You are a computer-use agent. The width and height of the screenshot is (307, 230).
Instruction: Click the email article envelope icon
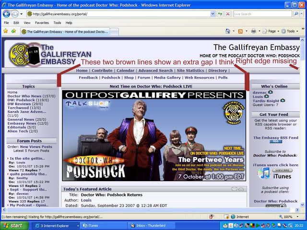[x=234, y=189]
